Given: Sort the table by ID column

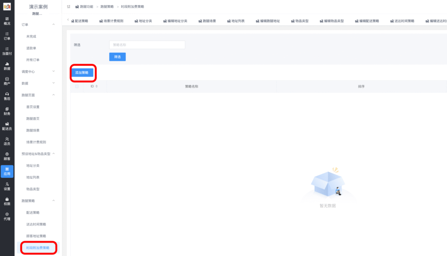Looking at the screenshot, I should [94, 86].
